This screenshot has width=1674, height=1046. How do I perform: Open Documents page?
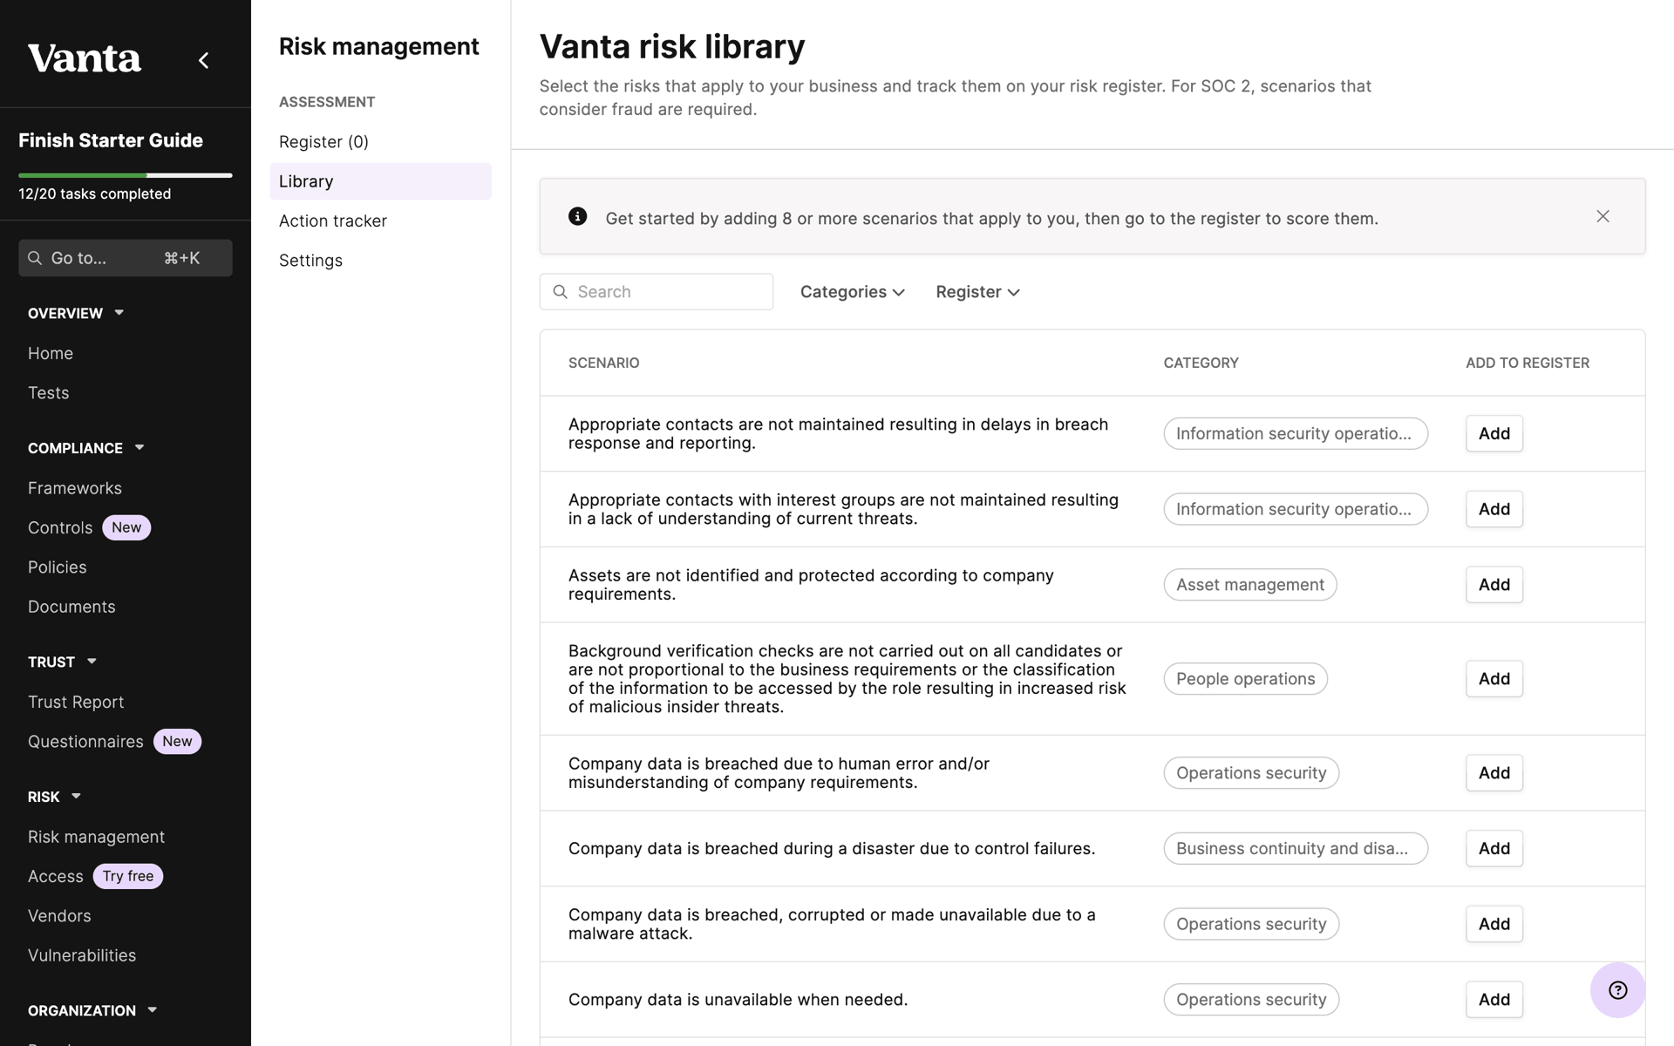(x=71, y=607)
